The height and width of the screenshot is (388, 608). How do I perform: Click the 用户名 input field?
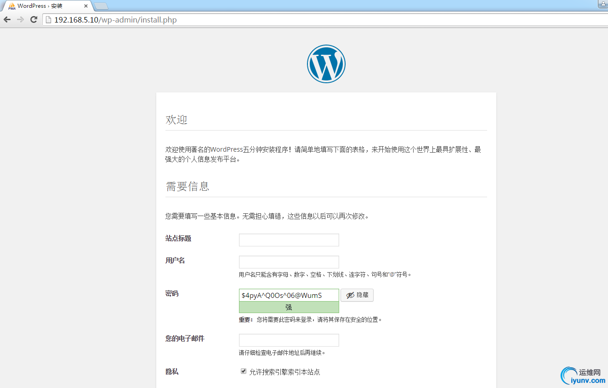(x=289, y=262)
